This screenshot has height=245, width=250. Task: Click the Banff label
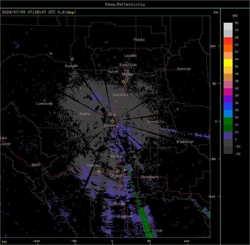(36, 165)
